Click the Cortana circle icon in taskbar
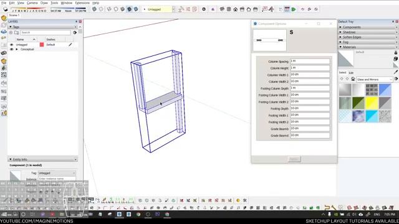The height and width of the screenshot is (224, 399). (23, 215)
